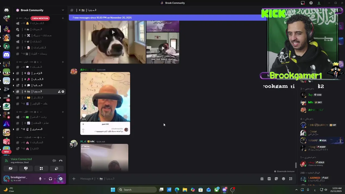Open Discord direct messages home
345x194 pixels.
point(6,10)
